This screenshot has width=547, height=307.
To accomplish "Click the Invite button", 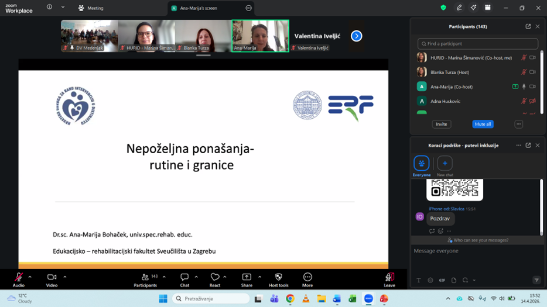I will 442,124.
